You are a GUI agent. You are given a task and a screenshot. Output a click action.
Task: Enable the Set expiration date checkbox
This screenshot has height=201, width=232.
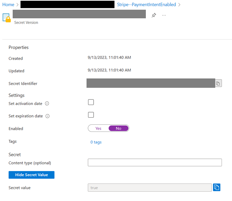point(91,115)
